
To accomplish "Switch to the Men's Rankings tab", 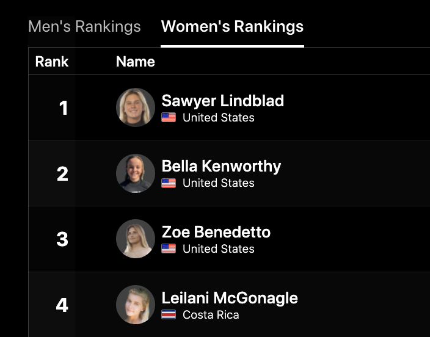I will [x=84, y=27].
